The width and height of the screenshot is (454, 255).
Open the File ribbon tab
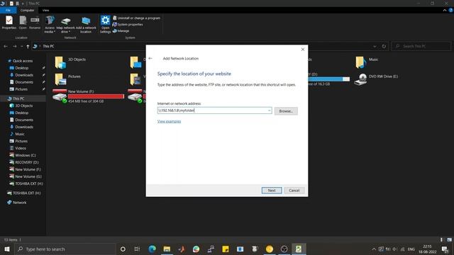click(x=8, y=10)
